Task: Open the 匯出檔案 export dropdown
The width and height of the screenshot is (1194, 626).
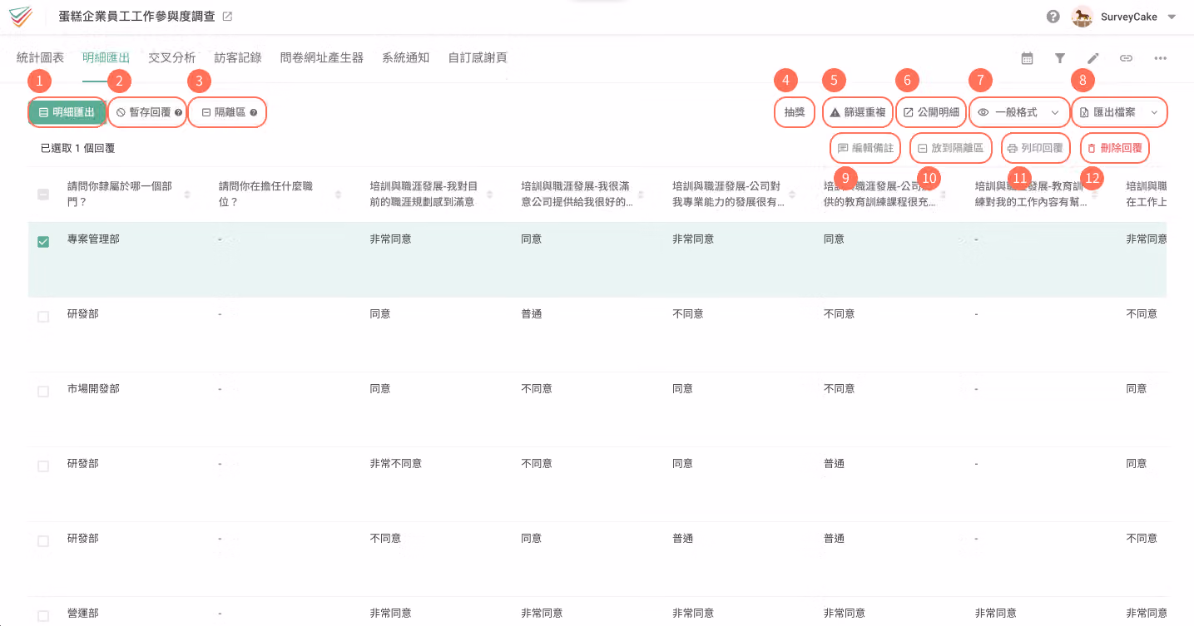Action: 1119,112
